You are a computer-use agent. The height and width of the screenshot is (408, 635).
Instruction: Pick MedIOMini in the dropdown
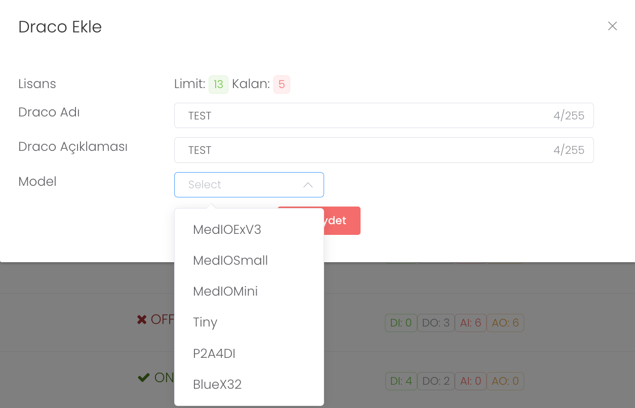point(225,292)
